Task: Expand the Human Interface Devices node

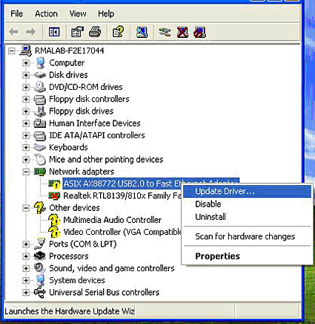Action: click(26, 123)
